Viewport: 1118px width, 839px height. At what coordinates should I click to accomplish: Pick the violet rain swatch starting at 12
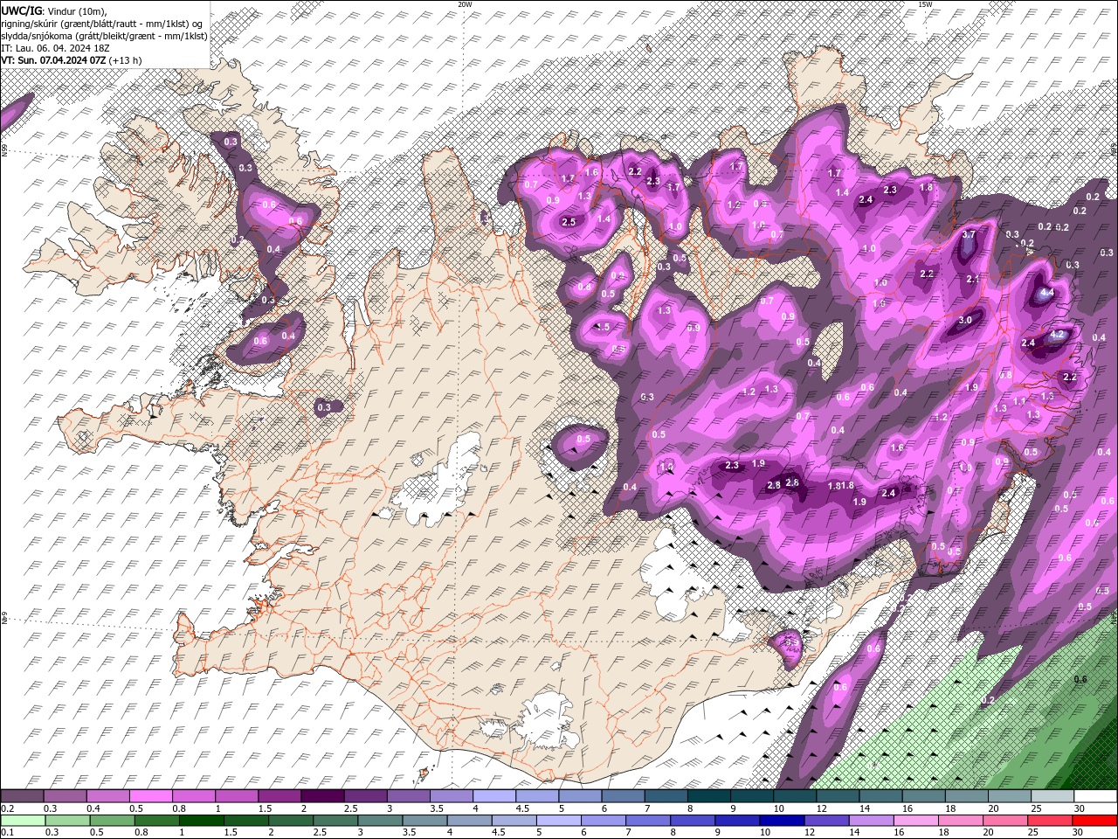[826, 821]
